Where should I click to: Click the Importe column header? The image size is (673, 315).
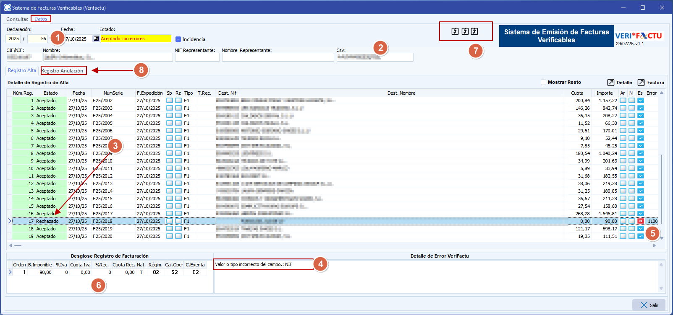pyautogui.click(x=605, y=93)
